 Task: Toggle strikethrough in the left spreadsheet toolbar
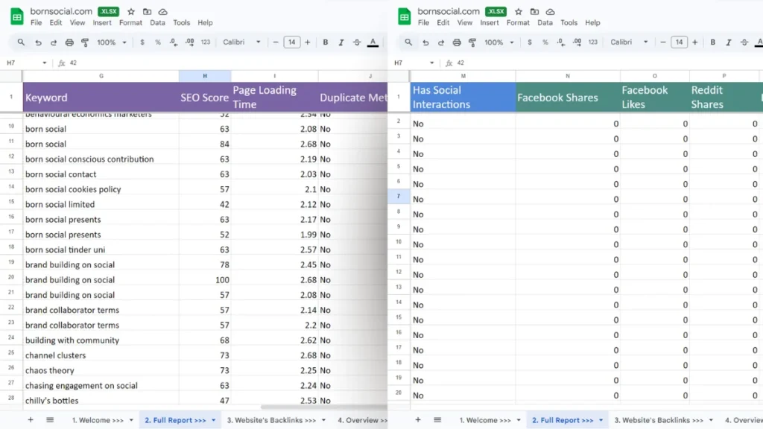[357, 42]
